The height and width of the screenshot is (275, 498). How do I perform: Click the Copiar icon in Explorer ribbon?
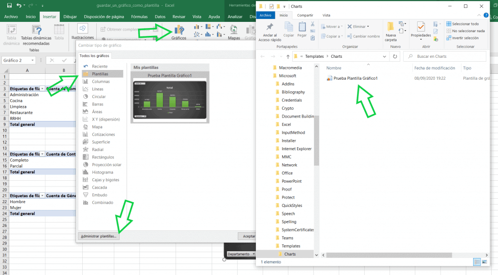(x=289, y=30)
